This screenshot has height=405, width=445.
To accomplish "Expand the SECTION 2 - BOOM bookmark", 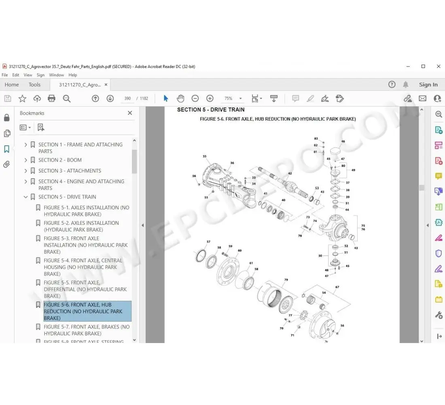I will 25,160.
